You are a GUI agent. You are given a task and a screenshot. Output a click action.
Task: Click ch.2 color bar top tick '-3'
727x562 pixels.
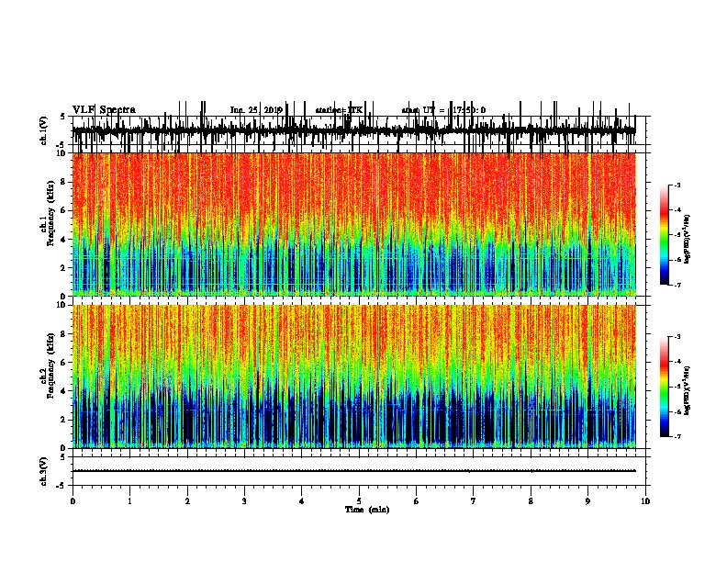tap(677, 337)
